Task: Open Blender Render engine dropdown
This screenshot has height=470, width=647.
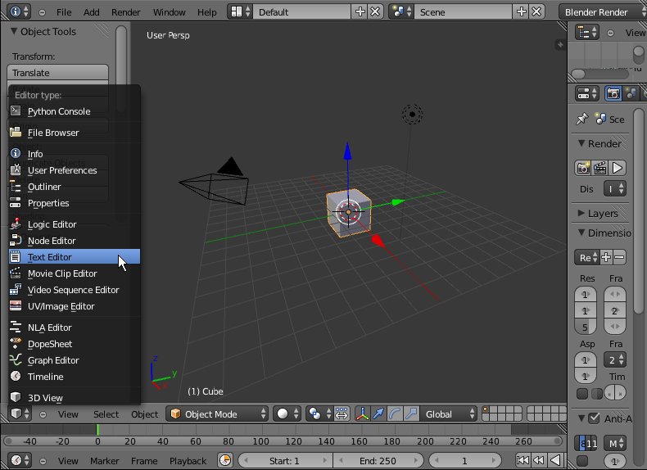Action: tap(604, 12)
